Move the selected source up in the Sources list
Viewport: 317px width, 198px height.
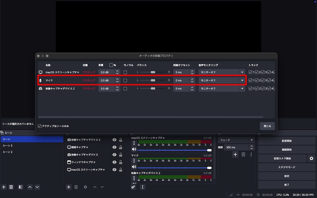pos(95,187)
